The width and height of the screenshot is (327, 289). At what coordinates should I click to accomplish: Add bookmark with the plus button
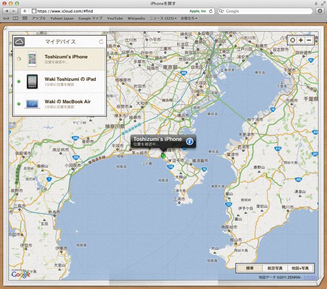point(25,11)
